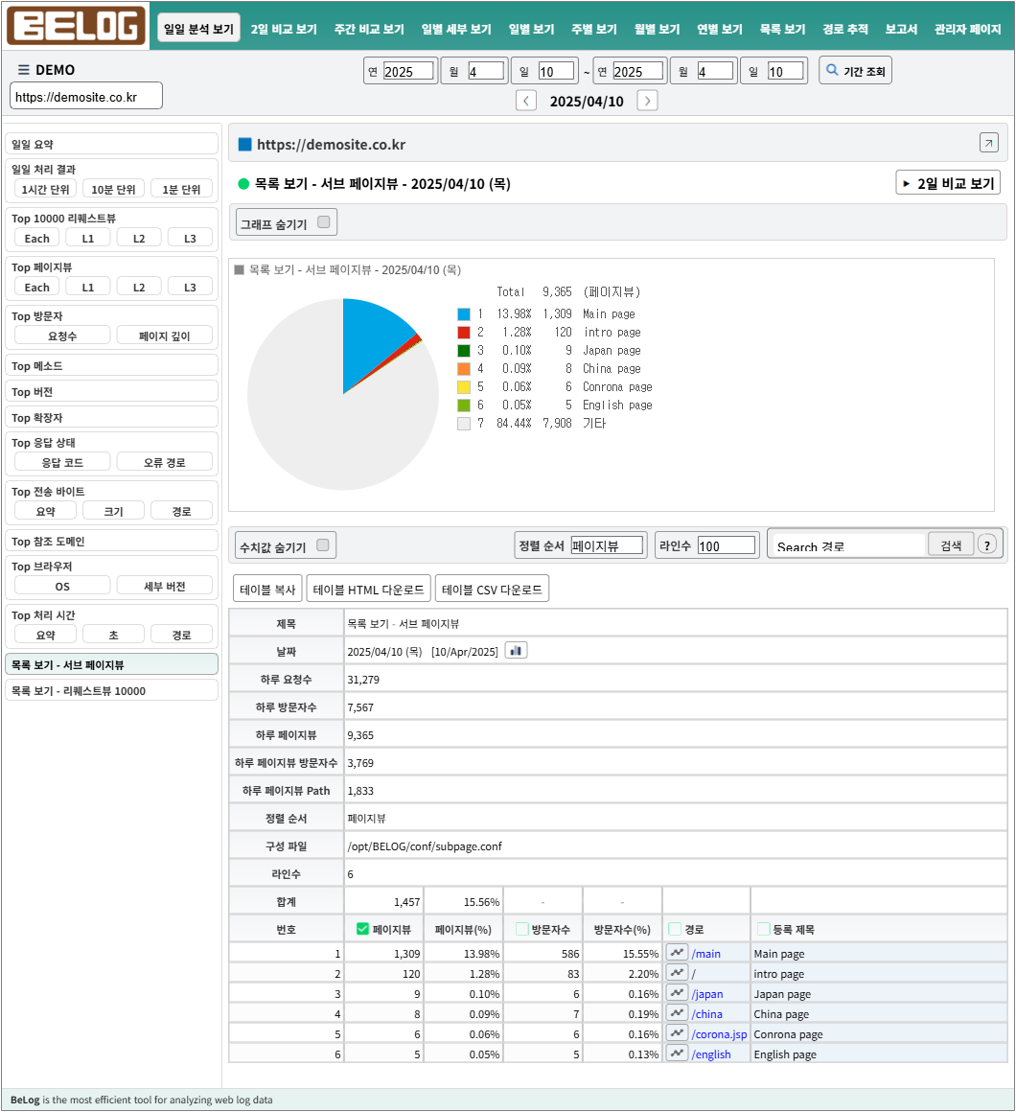Open the site panel in a new window icon
This screenshot has height=1112, width=1016.
[x=989, y=143]
